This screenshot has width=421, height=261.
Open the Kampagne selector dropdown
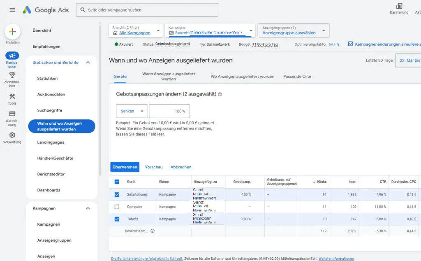[210, 30]
